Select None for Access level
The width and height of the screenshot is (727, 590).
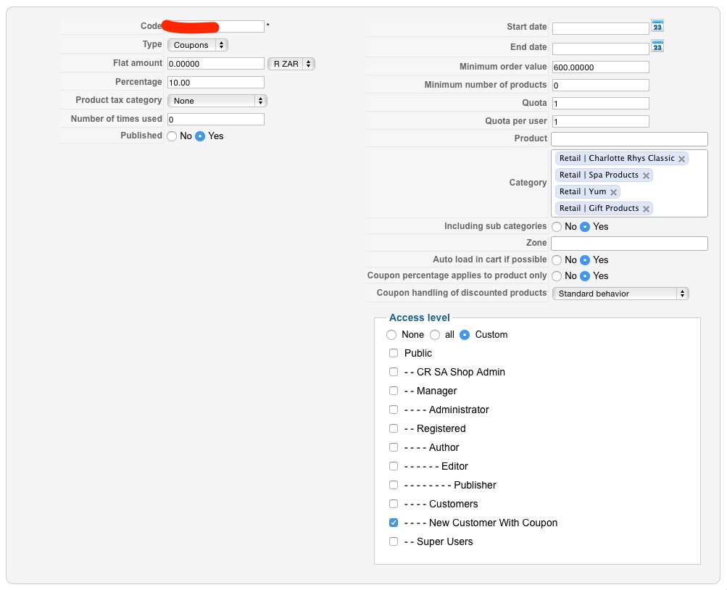click(391, 335)
